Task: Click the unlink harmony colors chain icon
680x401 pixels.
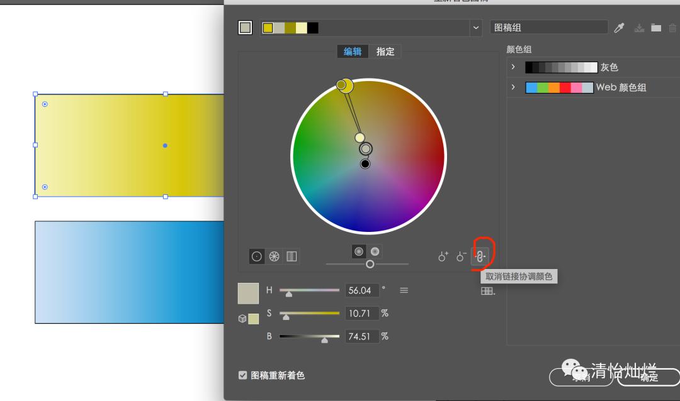Action: point(480,256)
